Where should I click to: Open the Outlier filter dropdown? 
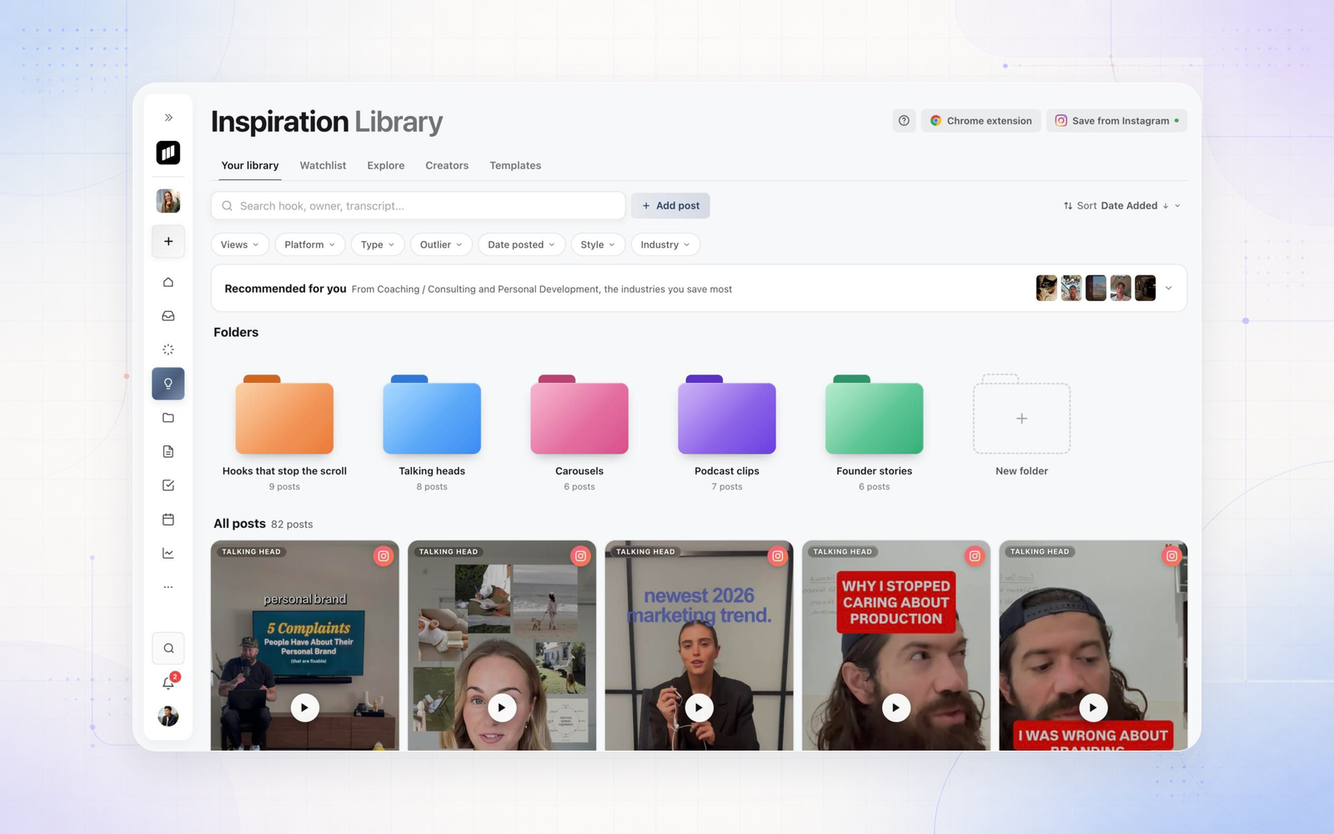click(441, 244)
